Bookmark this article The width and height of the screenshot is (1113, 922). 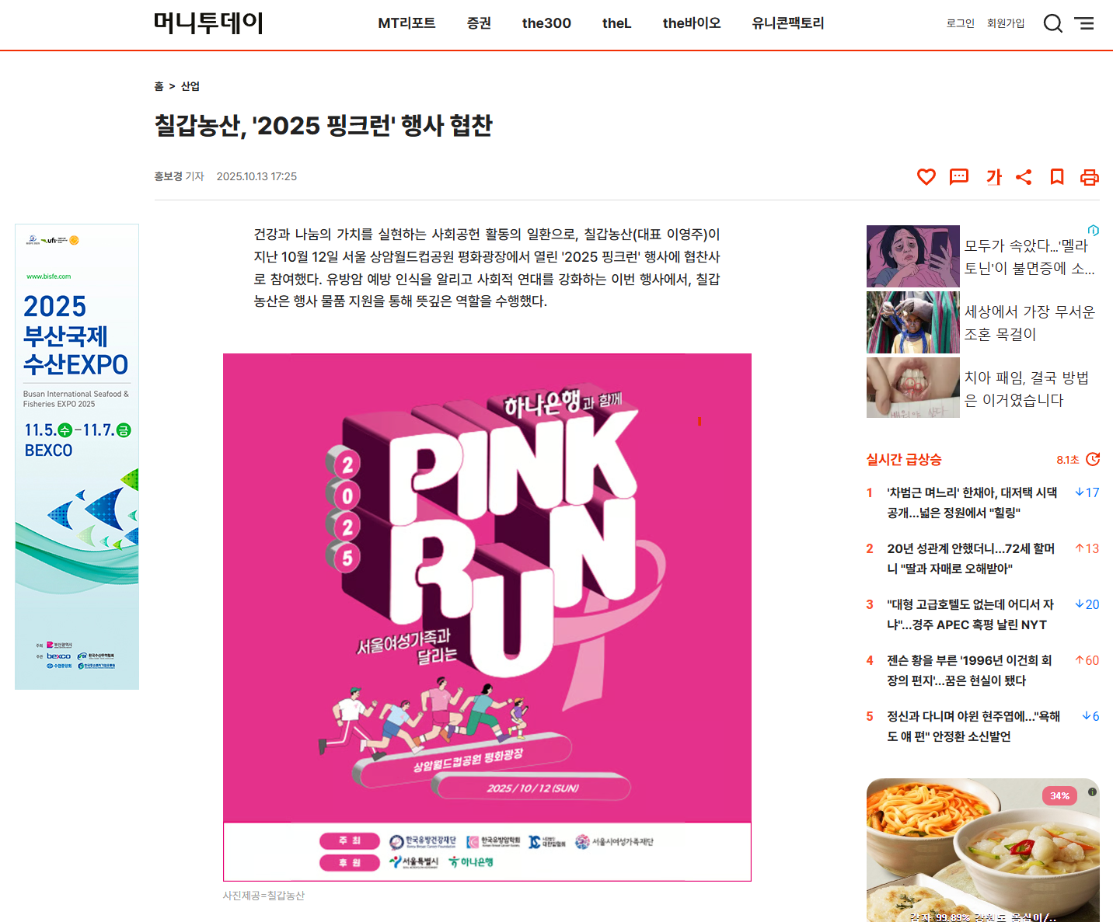tap(1057, 177)
